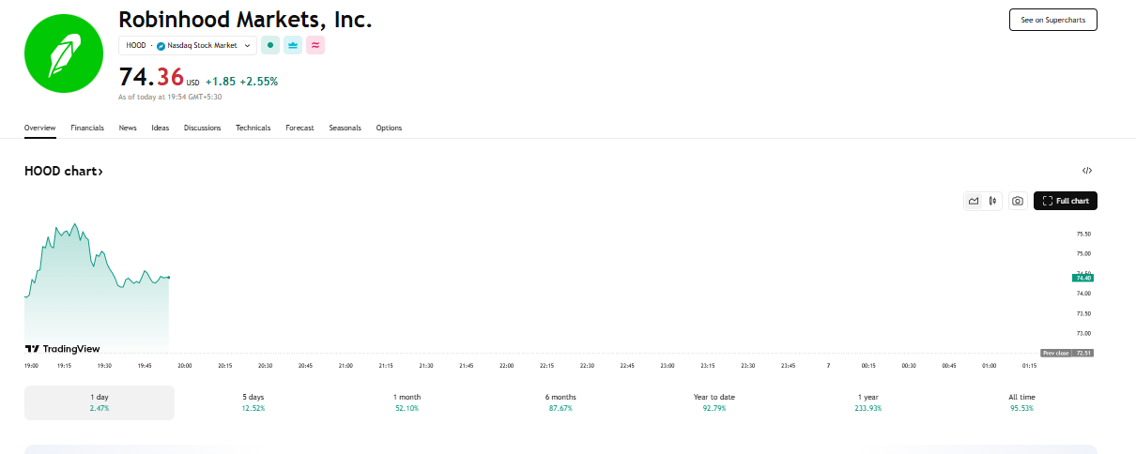Switch to the Discussions tab
The image size is (1136, 454).
[x=203, y=128]
